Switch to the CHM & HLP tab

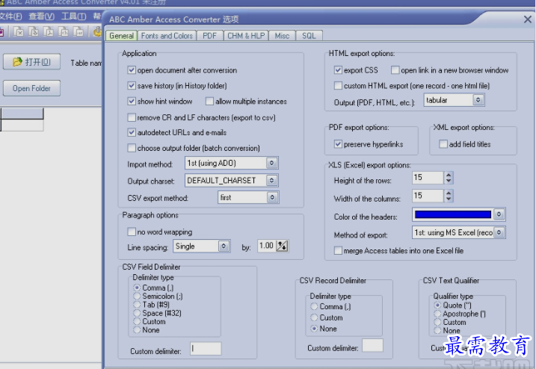[246, 36]
